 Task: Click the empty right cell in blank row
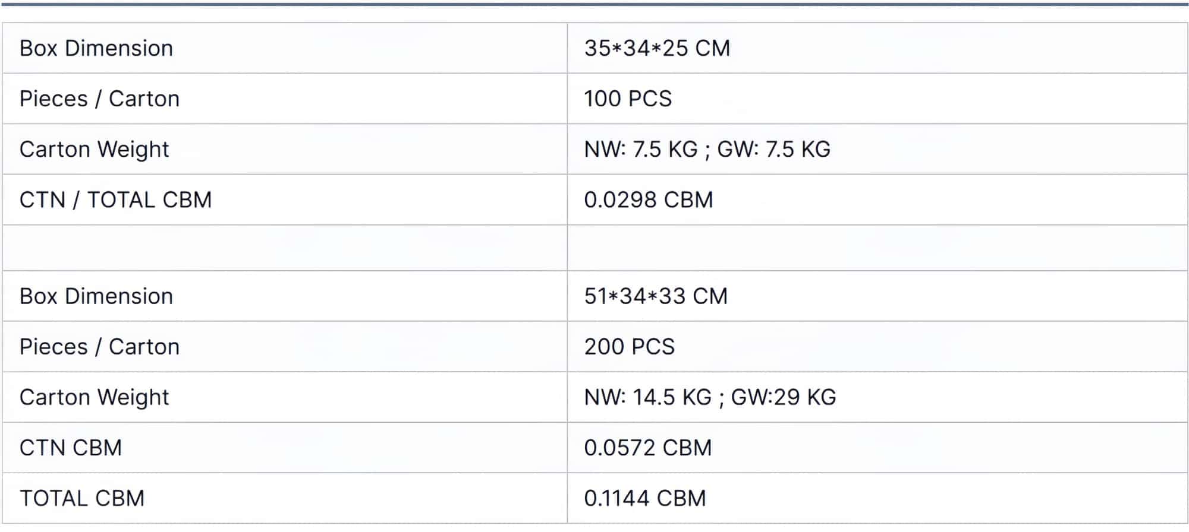click(x=877, y=248)
